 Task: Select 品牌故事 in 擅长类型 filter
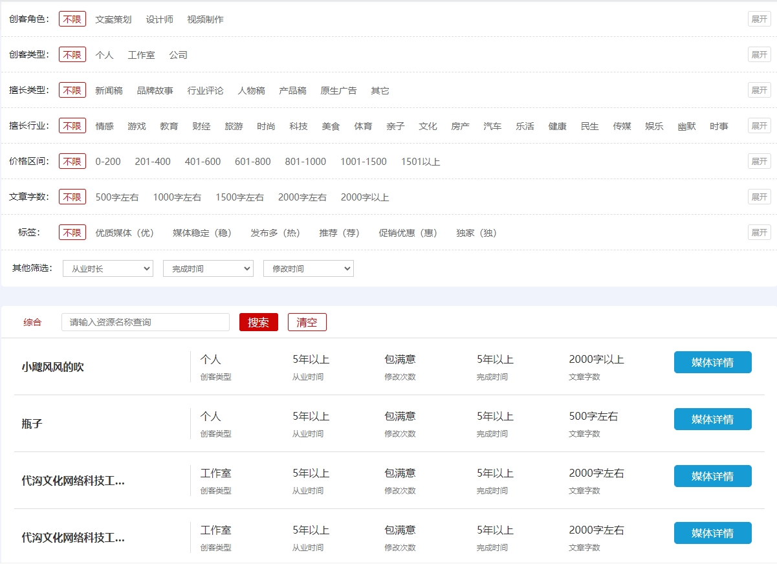[155, 91]
